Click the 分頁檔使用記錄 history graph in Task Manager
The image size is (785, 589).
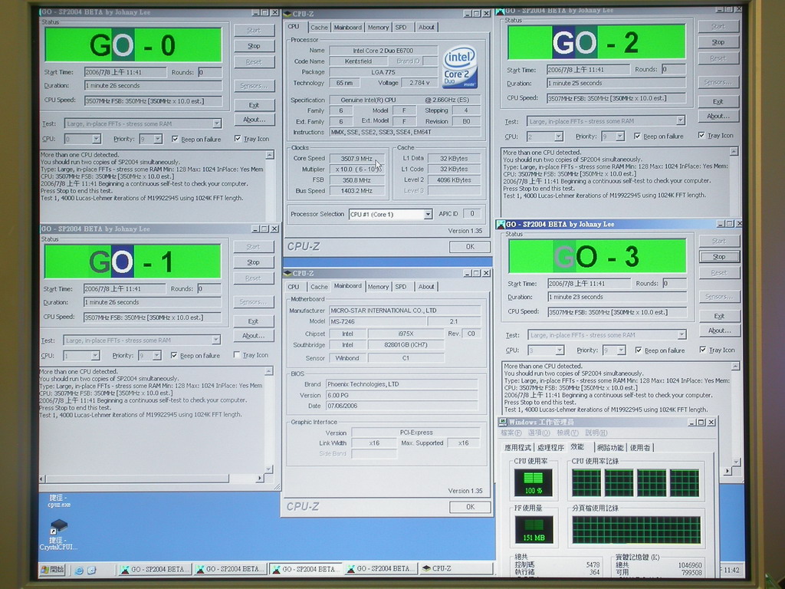tap(636, 530)
